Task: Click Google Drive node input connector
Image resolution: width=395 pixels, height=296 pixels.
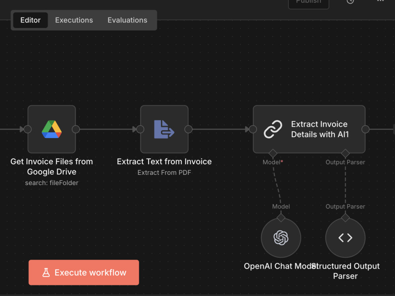Action: [28, 129]
